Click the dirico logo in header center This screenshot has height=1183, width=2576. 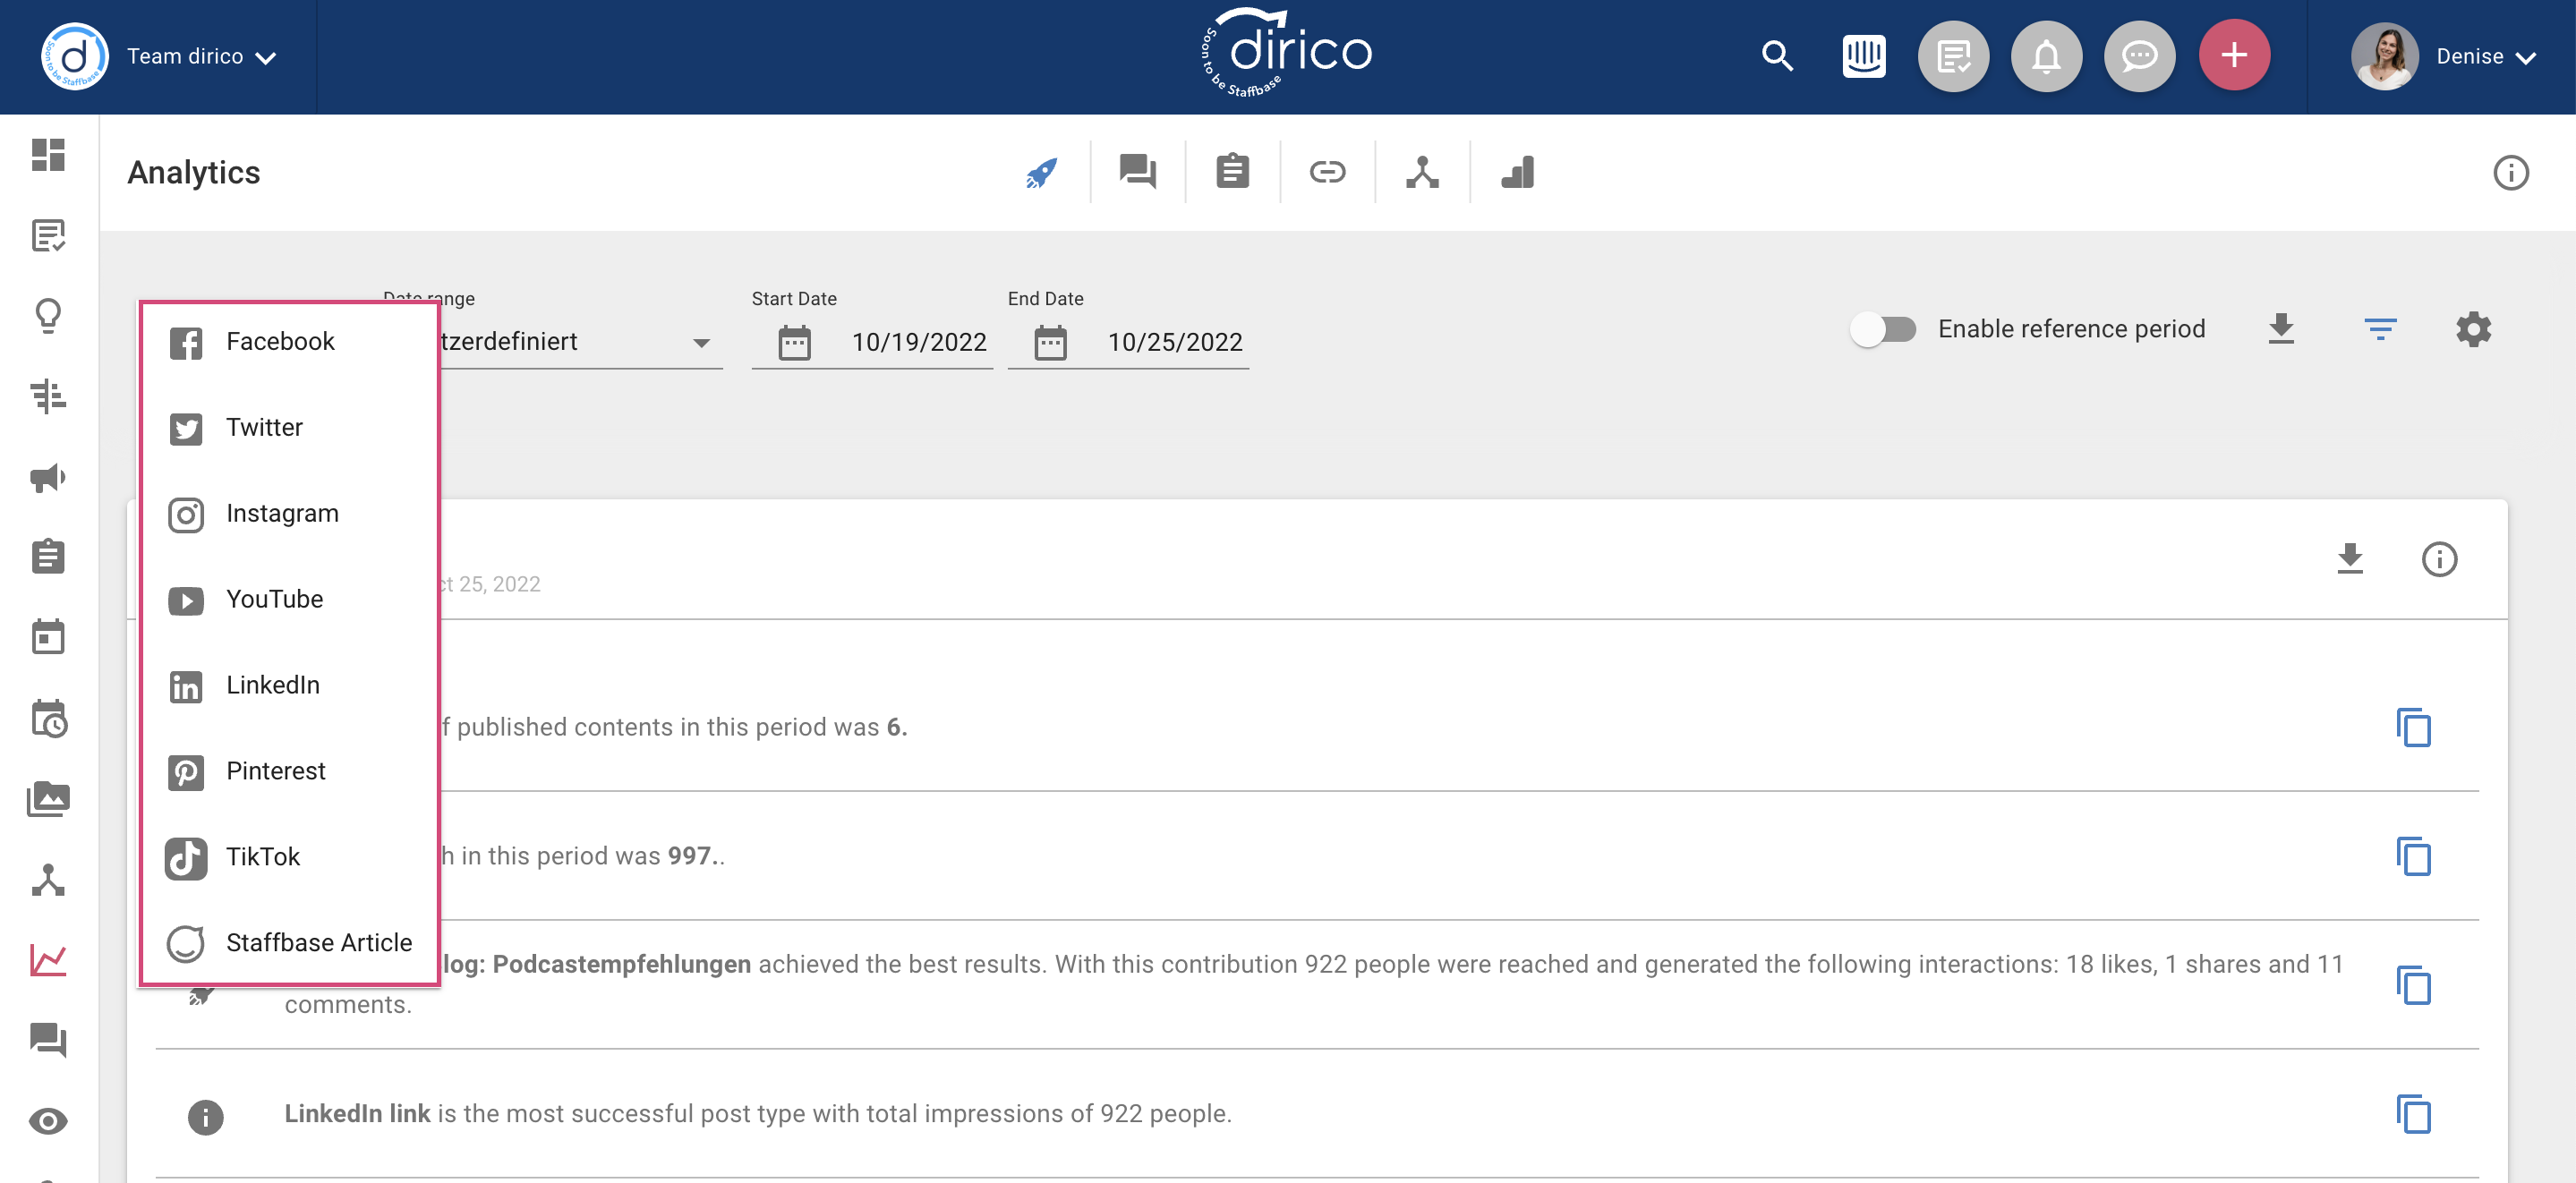[x=1287, y=52]
